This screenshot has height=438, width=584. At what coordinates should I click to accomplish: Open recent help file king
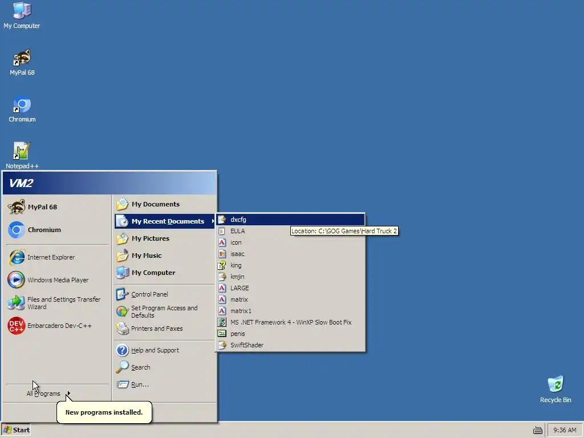point(290,265)
